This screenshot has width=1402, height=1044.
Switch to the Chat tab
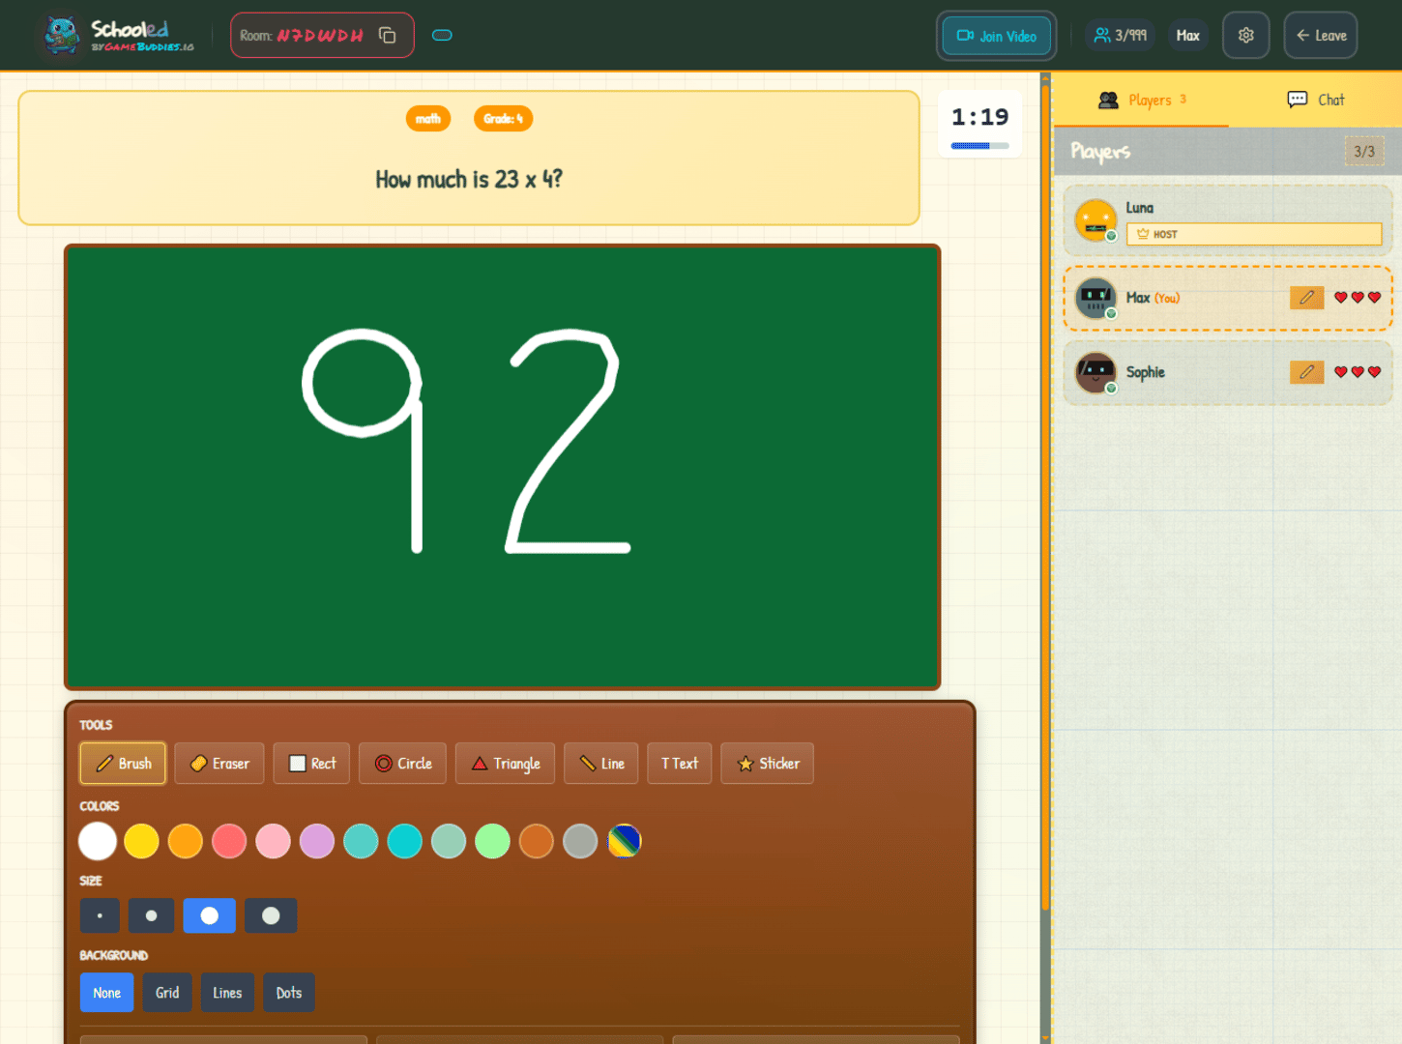(1315, 100)
